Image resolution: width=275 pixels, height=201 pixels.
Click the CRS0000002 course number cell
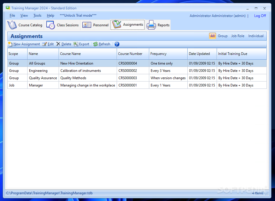click(133, 71)
